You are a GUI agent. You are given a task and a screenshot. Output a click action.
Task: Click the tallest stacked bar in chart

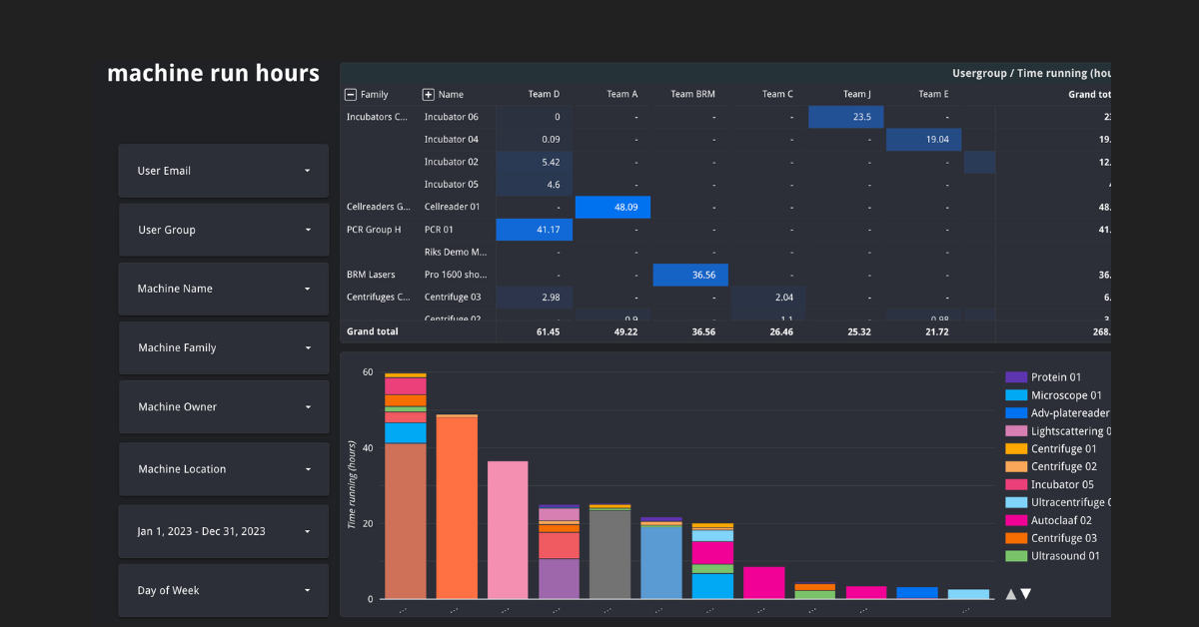[x=406, y=486]
